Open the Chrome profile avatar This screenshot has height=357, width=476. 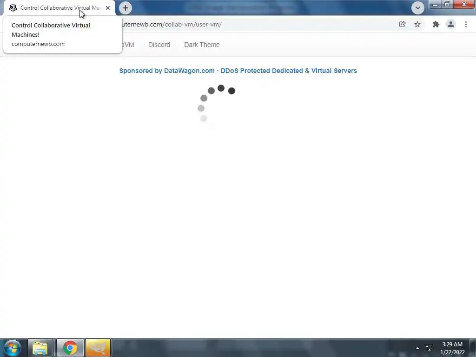(451, 24)
